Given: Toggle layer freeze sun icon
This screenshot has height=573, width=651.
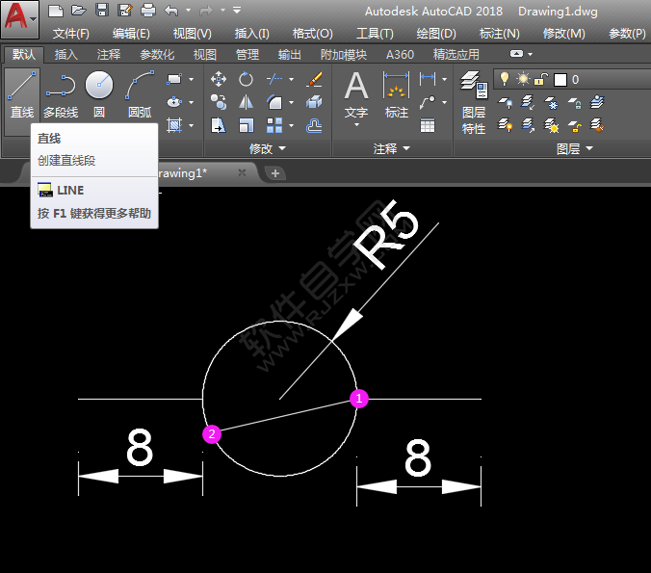Looking at the screenshot, I should [x=523, y=79].
